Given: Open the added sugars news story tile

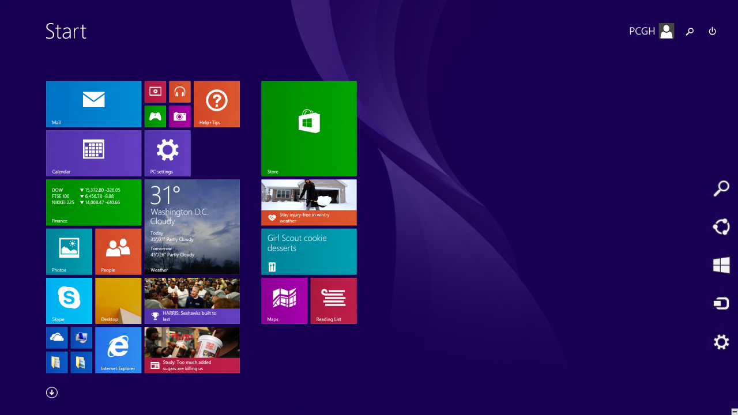Looking at the screenshot, I should [192, 350].
